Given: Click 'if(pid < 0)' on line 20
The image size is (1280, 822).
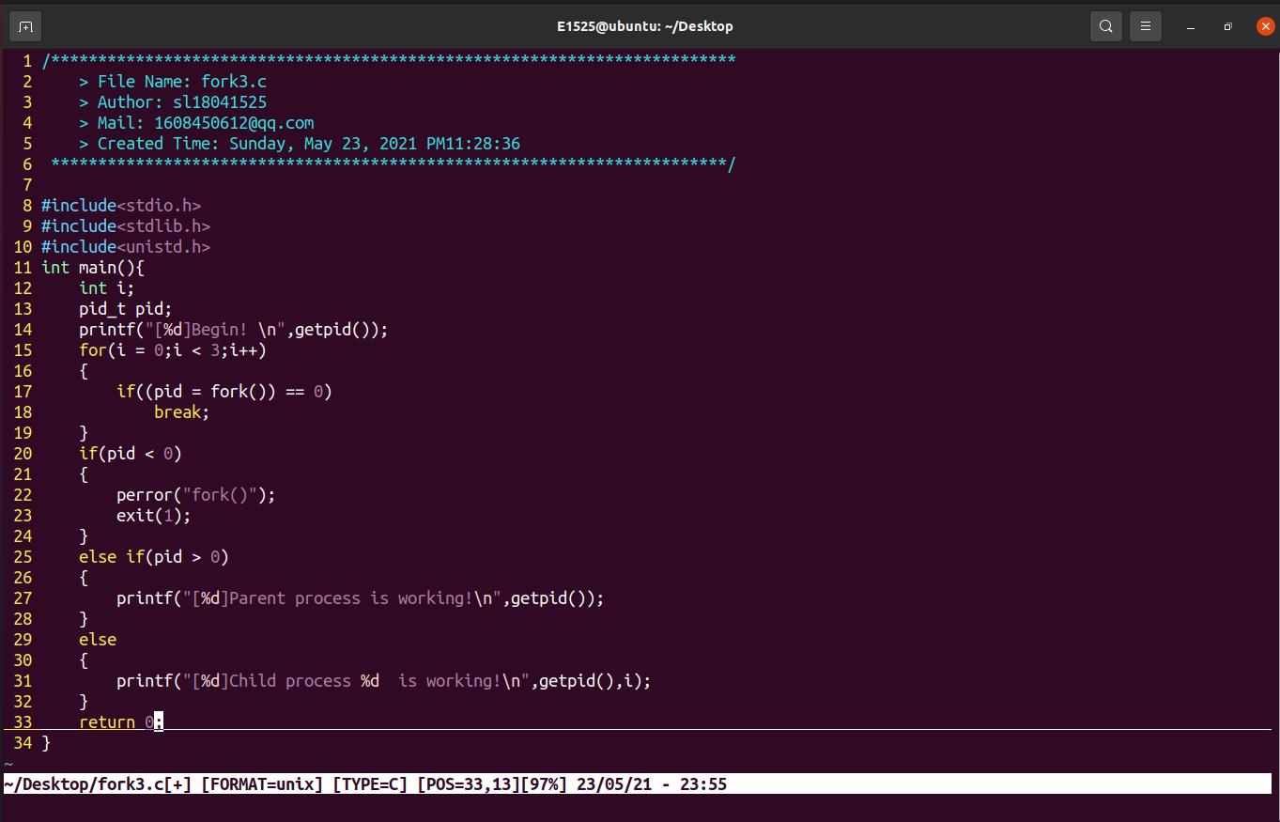Looking at the screenshot, I should (x=131, y=454).
